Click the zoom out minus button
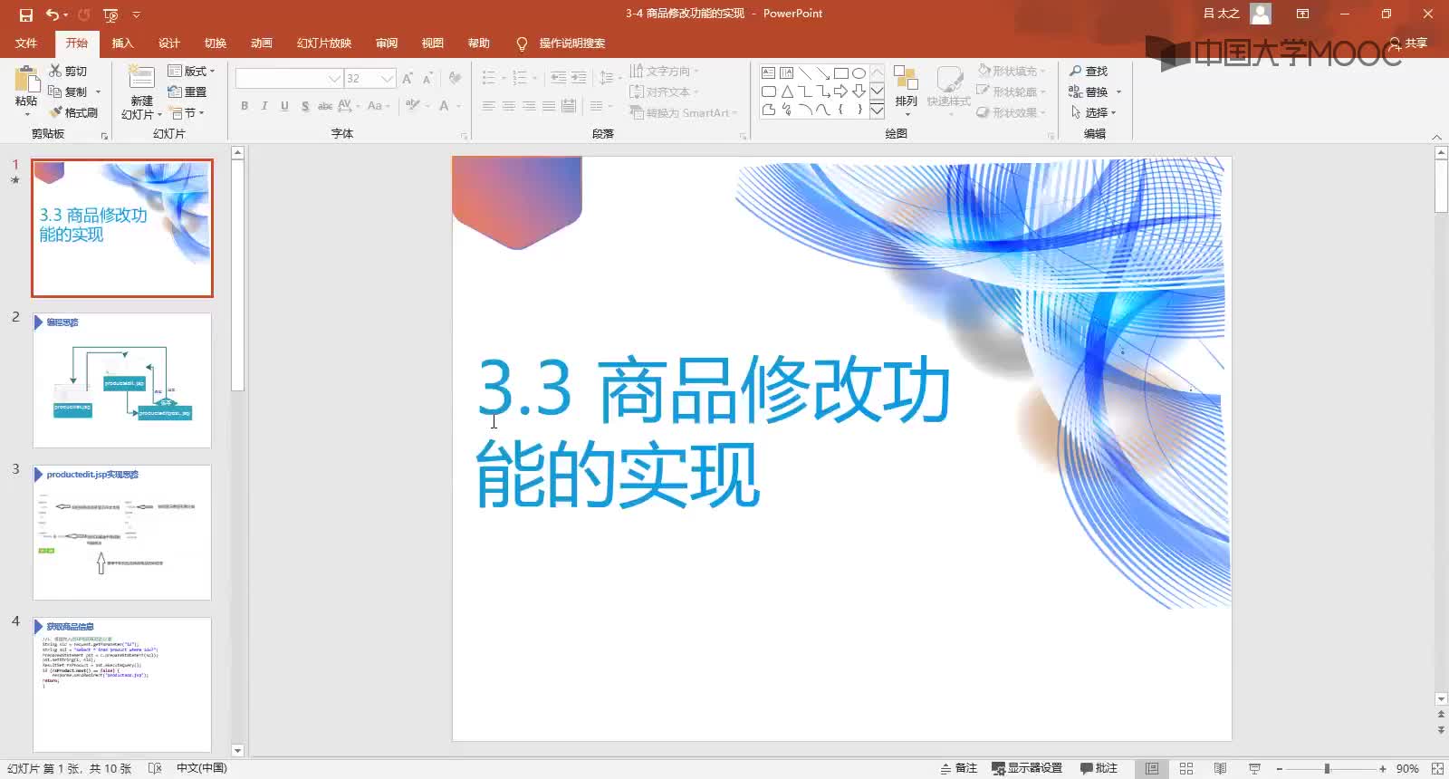The image size is (1449, 779). click(x=1279, y=768)
